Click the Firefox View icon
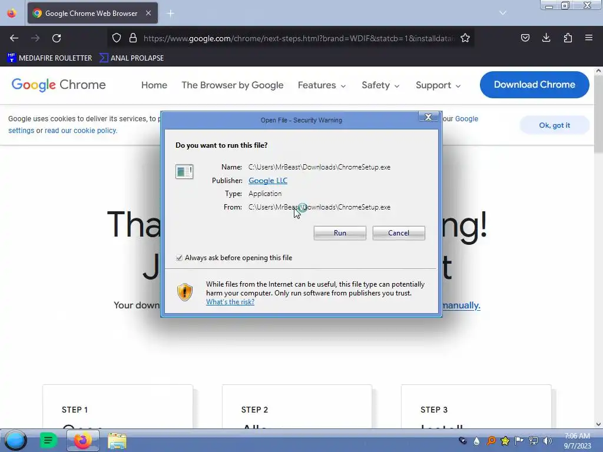603x452 pixels. [x=12, y=13]
